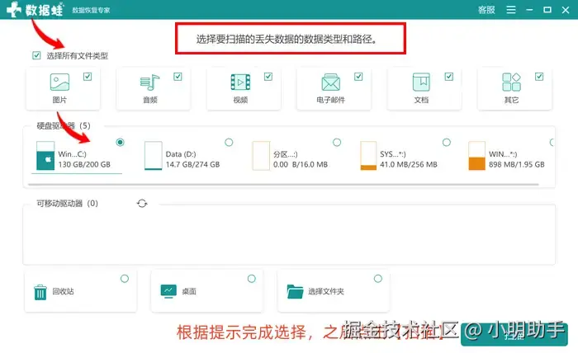The image size is (578, 353).
Task: Click the 桌面 desktop monitor icon
Action: click(x=168, y=291)
